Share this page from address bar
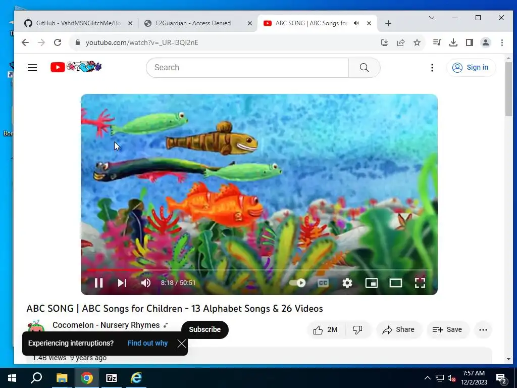517x388 pixels. pyautogui.click(x=400, y=42)
